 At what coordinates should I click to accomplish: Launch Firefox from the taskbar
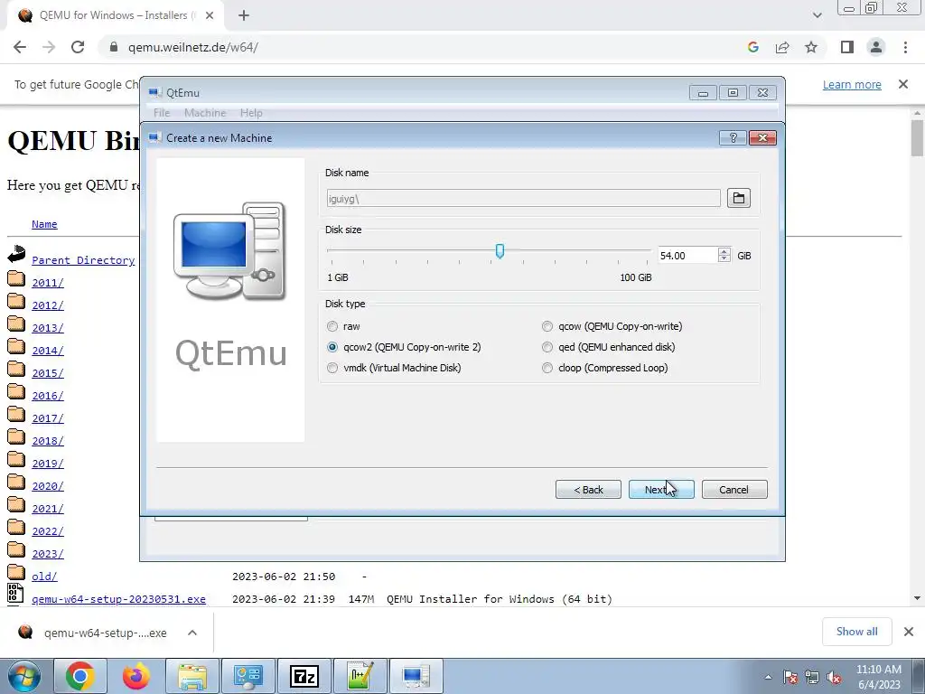click(136, 676)
